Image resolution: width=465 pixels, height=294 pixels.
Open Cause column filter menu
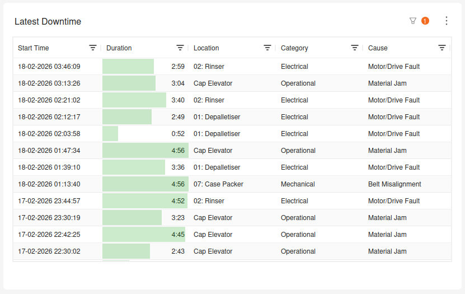pyautogui.click(x=442, y=48)
